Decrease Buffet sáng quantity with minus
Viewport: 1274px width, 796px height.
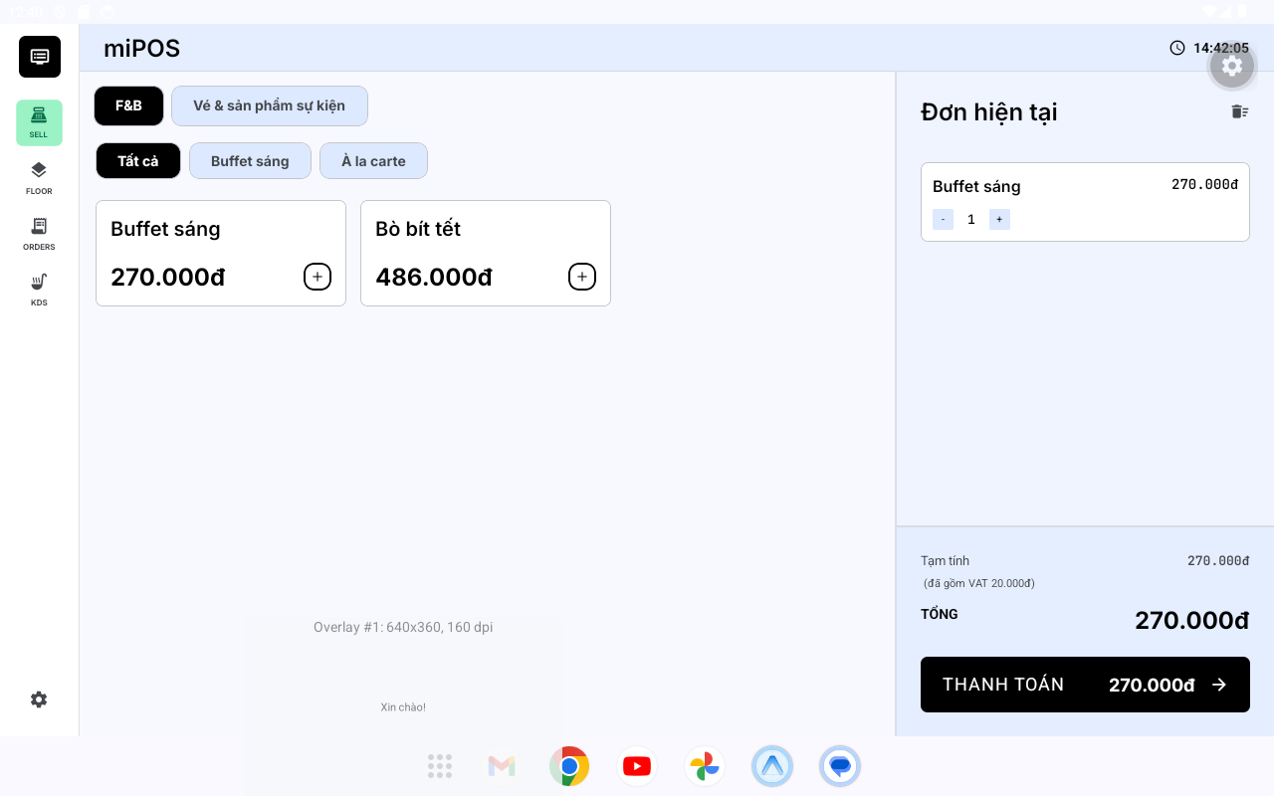[x=943, y=219]
